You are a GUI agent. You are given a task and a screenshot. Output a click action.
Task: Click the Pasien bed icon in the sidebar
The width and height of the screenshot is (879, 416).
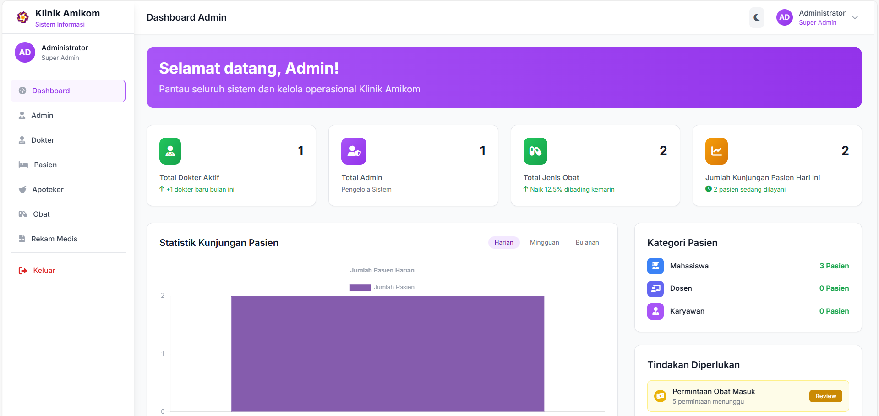coord(23,165)
